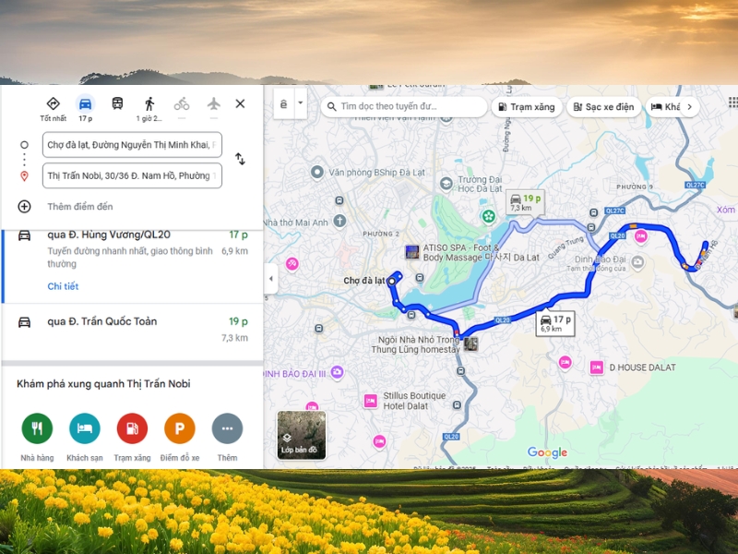Click the Nhà hàng restaurant icon
The height and width of the screenshot is (554, 738).
pyautogui.click(x=37, y=428)
